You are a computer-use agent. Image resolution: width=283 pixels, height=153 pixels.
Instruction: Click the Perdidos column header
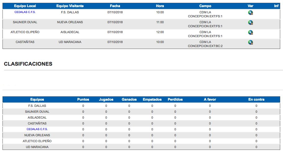(x=175, y=99)
